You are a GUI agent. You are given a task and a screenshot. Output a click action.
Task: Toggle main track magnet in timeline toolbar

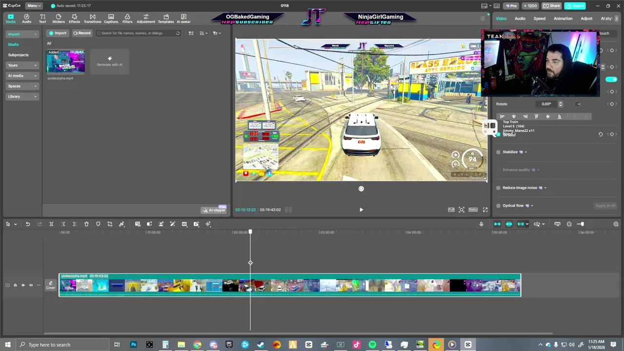497,224
